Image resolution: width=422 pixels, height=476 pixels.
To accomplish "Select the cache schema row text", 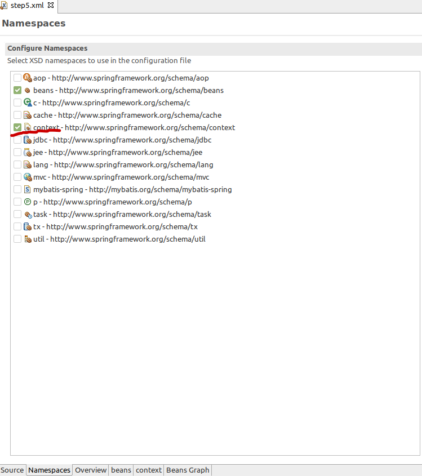I will [127, 115].
